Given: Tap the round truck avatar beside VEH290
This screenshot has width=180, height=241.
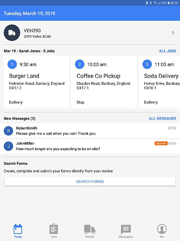Looking at the screenshot, I should 12,32.
